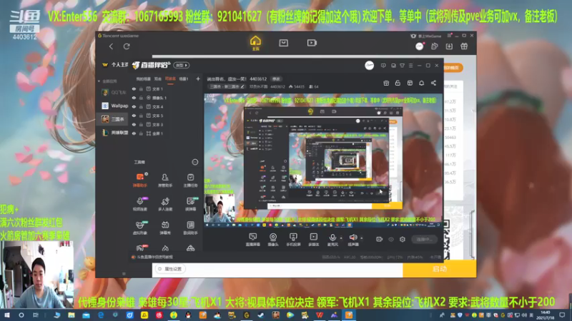572x321 pixels.
Task: Open the 虚拟形象 virtual avatar tool
Action: [139, 228]
